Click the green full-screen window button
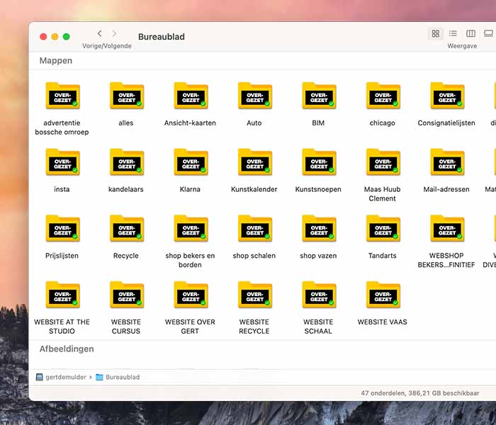Image resolution: width=496 pixels, height=425 pixels. pos(67,37)
